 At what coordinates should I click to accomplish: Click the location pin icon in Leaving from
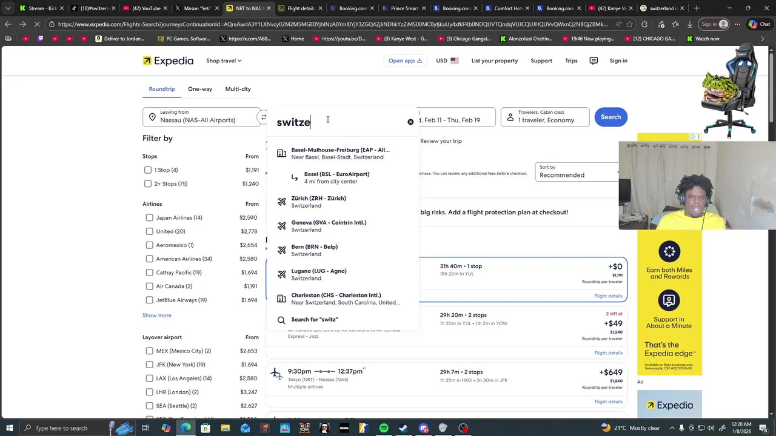(x=152, y=117)
